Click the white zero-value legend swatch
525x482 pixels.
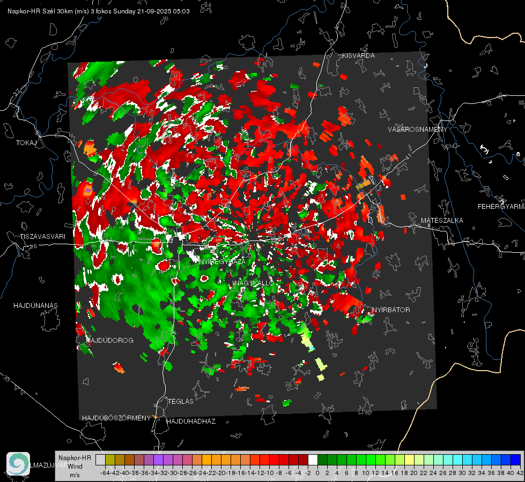point(313,460)
